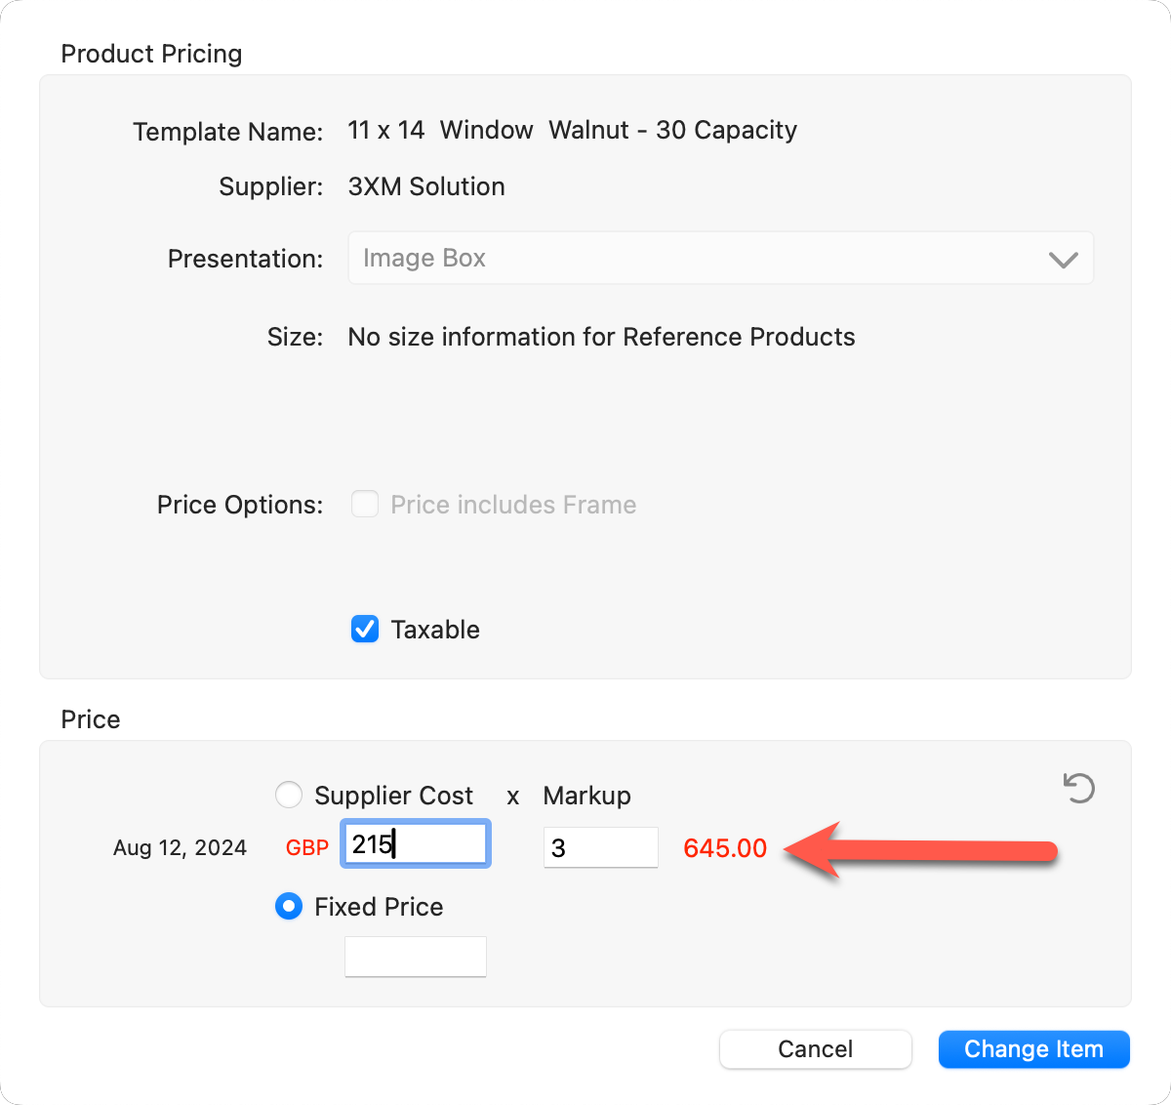Click the Presentation dropdown chevron arrow

1063,260
